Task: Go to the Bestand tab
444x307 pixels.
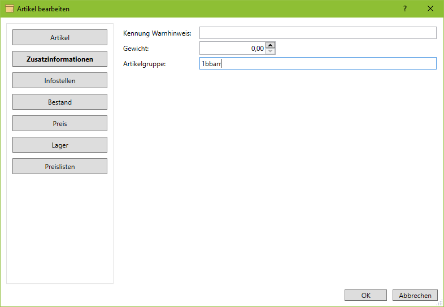Action: tap(60, 102)
